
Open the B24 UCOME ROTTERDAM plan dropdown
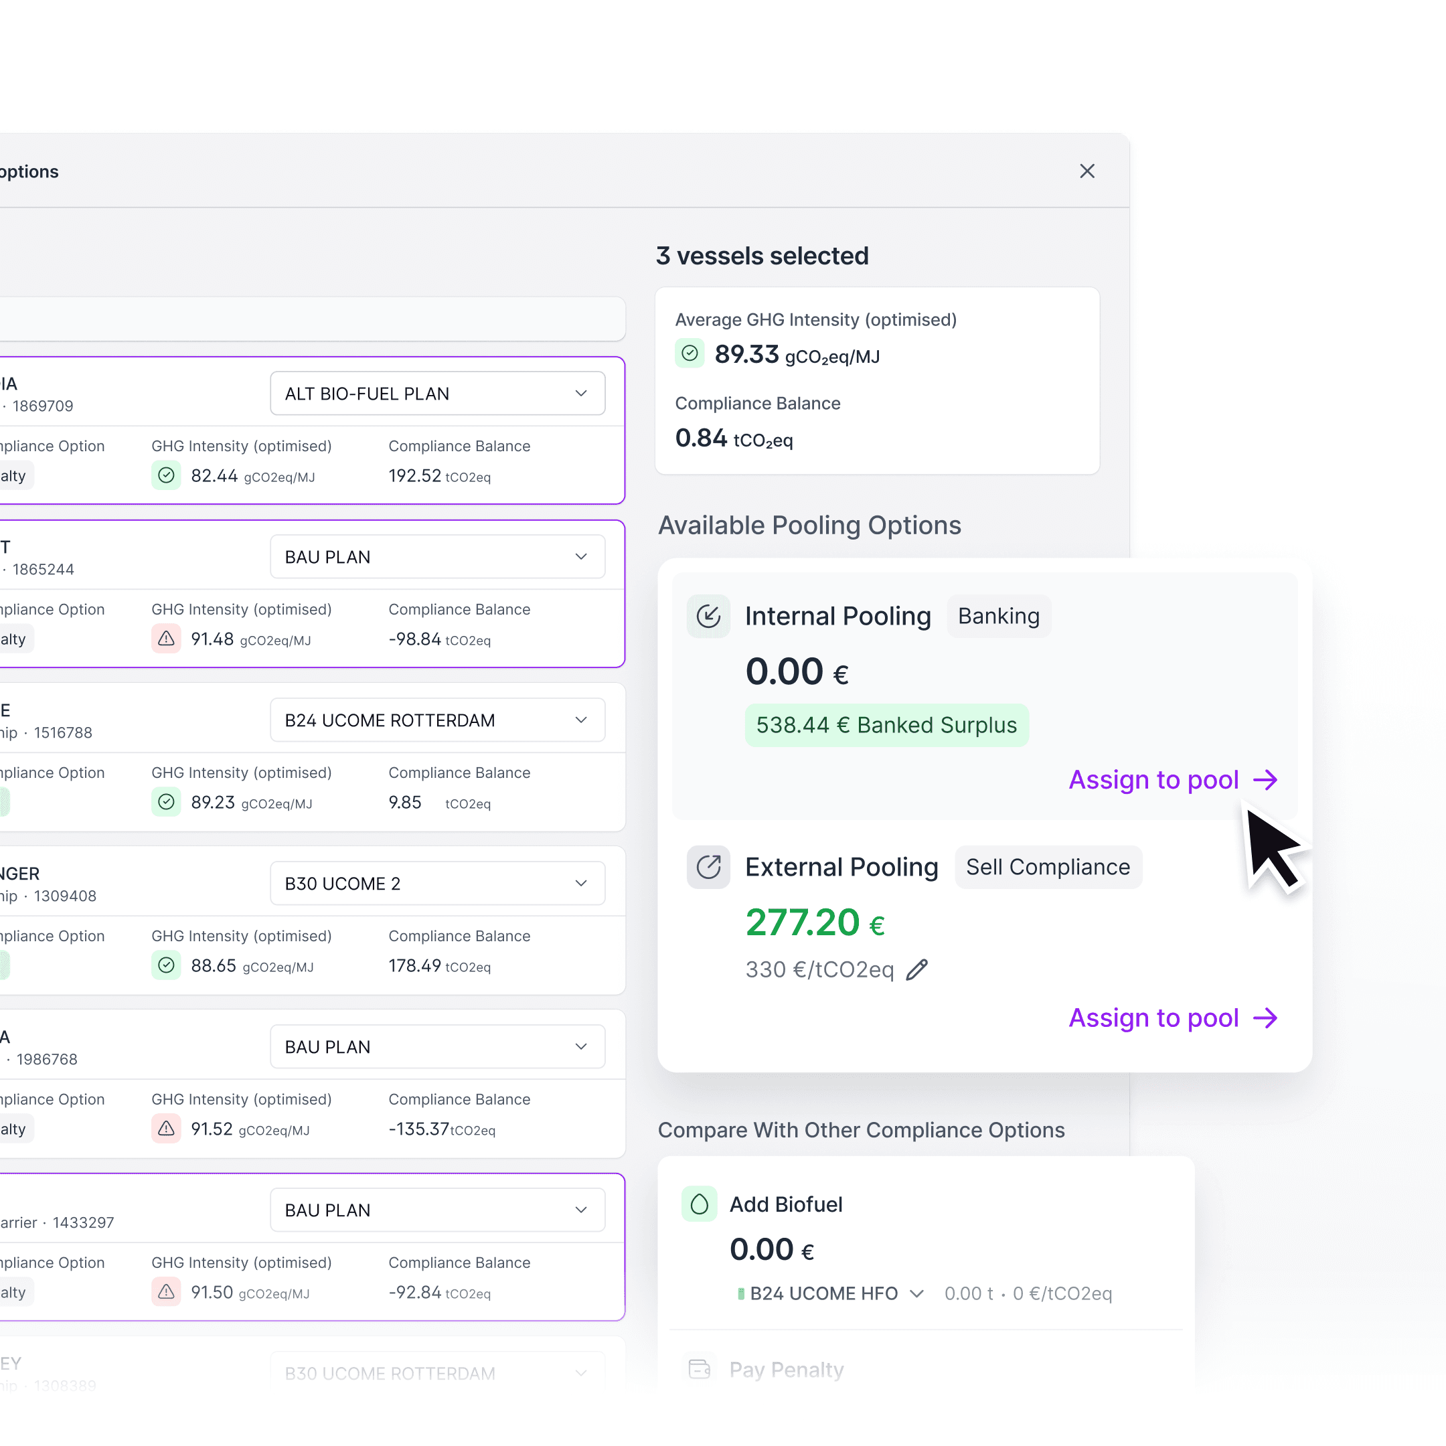pos(437,720)
